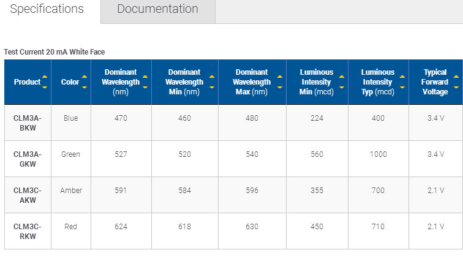This screenshot has width=463, height=258.
Task: Click the Product column header label
Action: [x=27, y=82]
